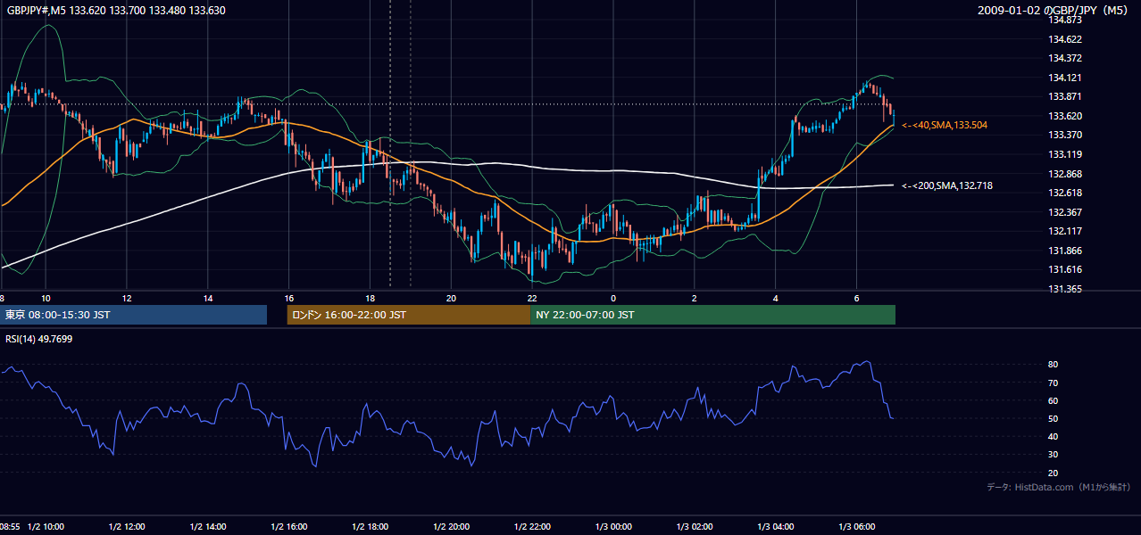This screenshot has width=1141, height=535.
Task: Click the RSI 50 level label
Action: tap(1054, 418)
